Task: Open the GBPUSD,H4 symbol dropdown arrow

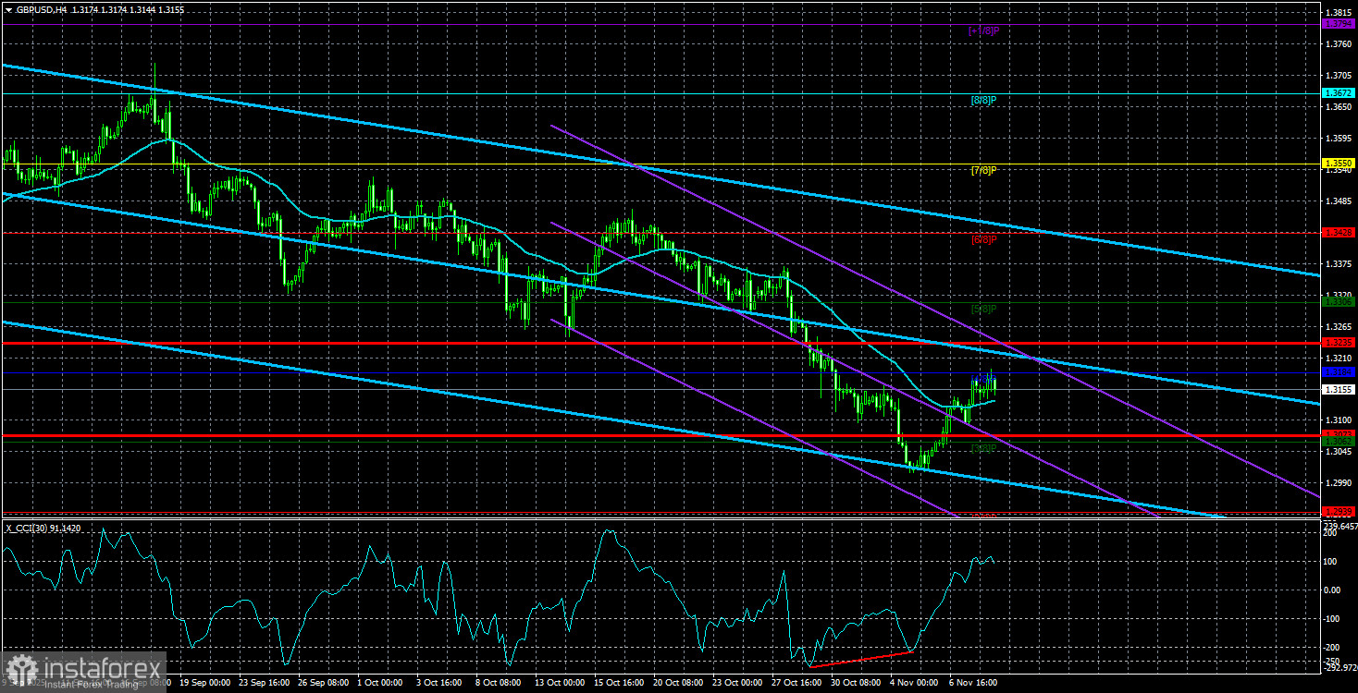Action: click(x=9, y=8)
